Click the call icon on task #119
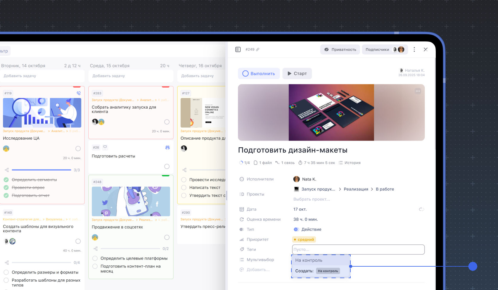498x290 pixels. [x=79, y=93]
